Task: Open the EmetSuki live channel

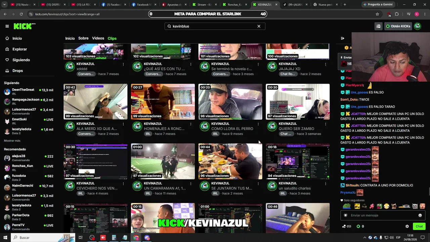Action: tap(29, 121)
